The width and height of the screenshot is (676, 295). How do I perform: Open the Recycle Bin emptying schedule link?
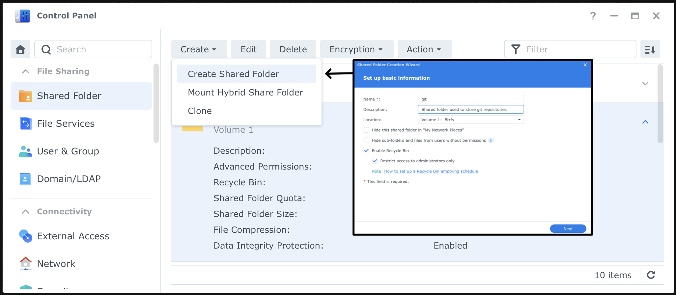[431, 171]
